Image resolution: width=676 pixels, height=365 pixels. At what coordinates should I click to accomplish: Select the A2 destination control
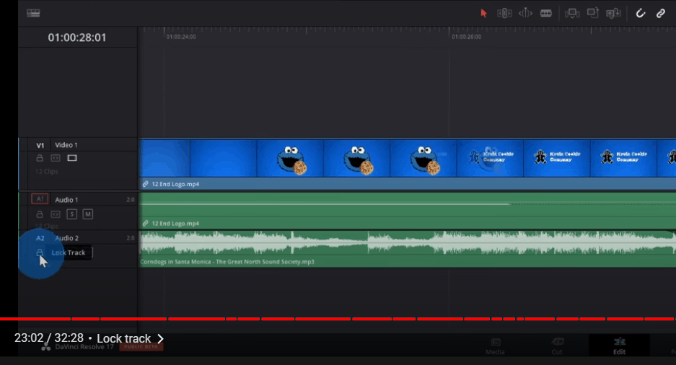click(x=40, y=238)
